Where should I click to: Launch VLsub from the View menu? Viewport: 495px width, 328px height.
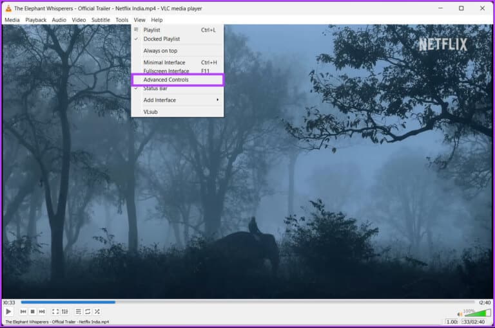pos(150,112)
